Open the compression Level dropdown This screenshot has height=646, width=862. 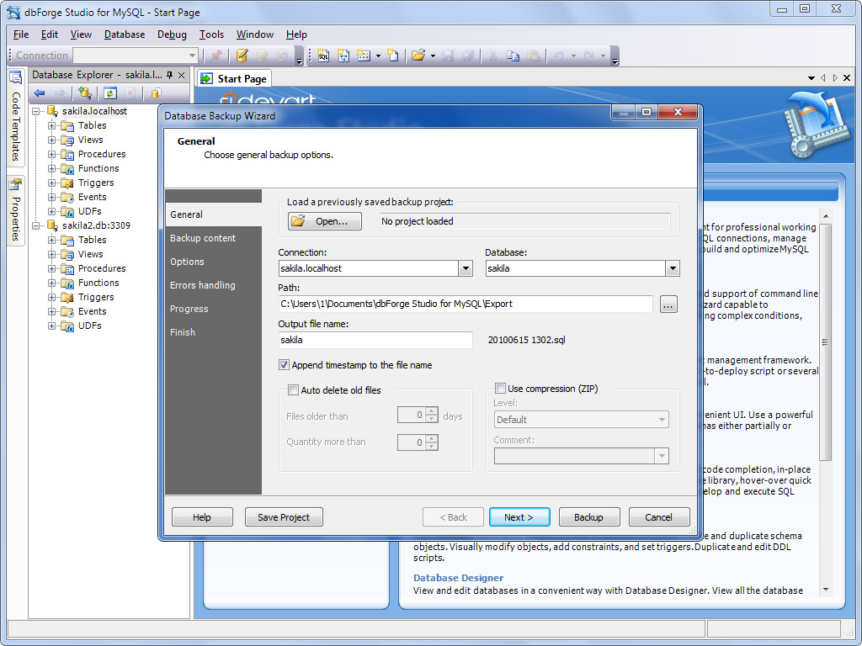662,420
